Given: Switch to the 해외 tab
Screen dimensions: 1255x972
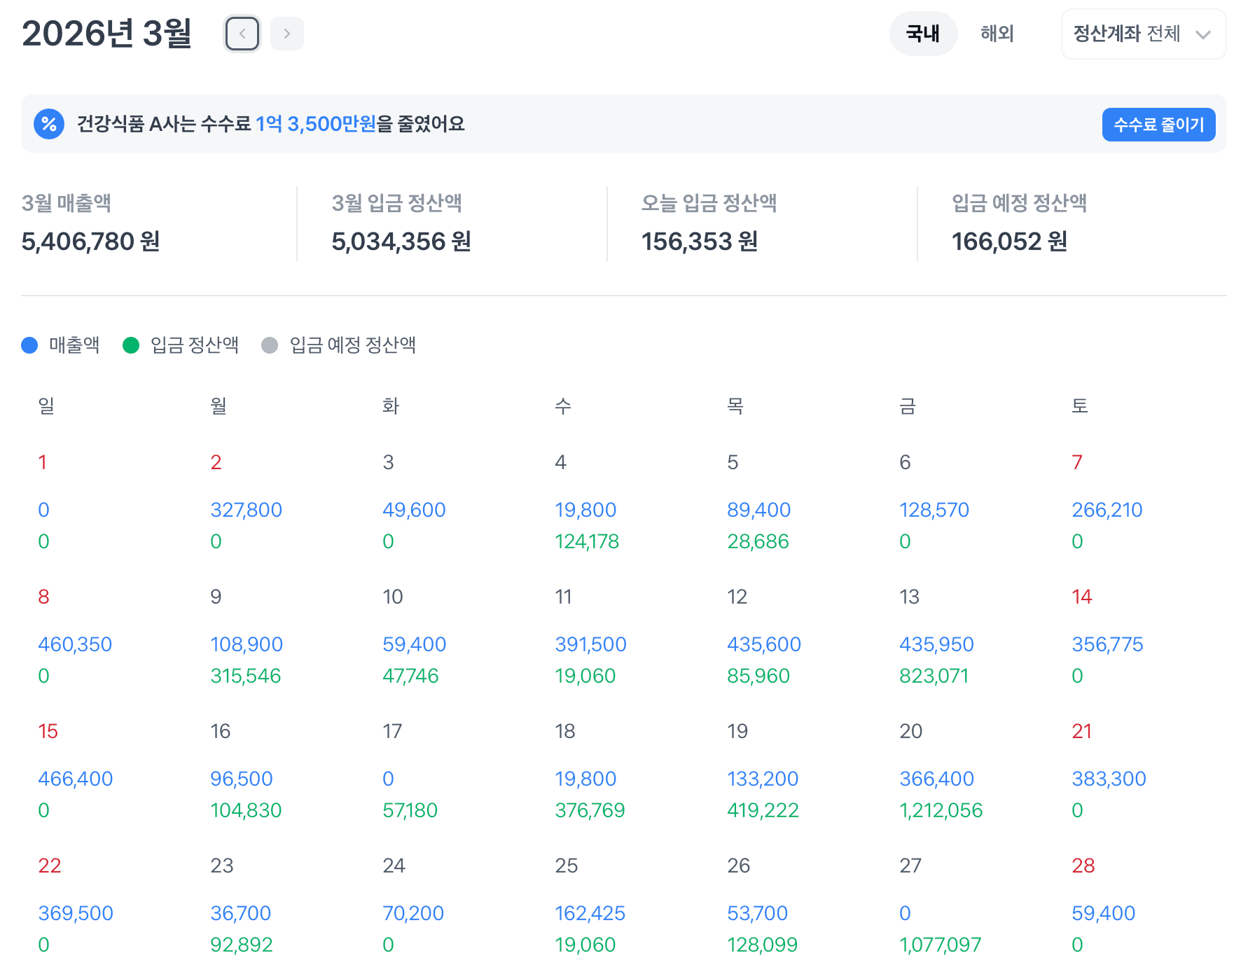Looking at the screenshot, I should pos(997,34).
